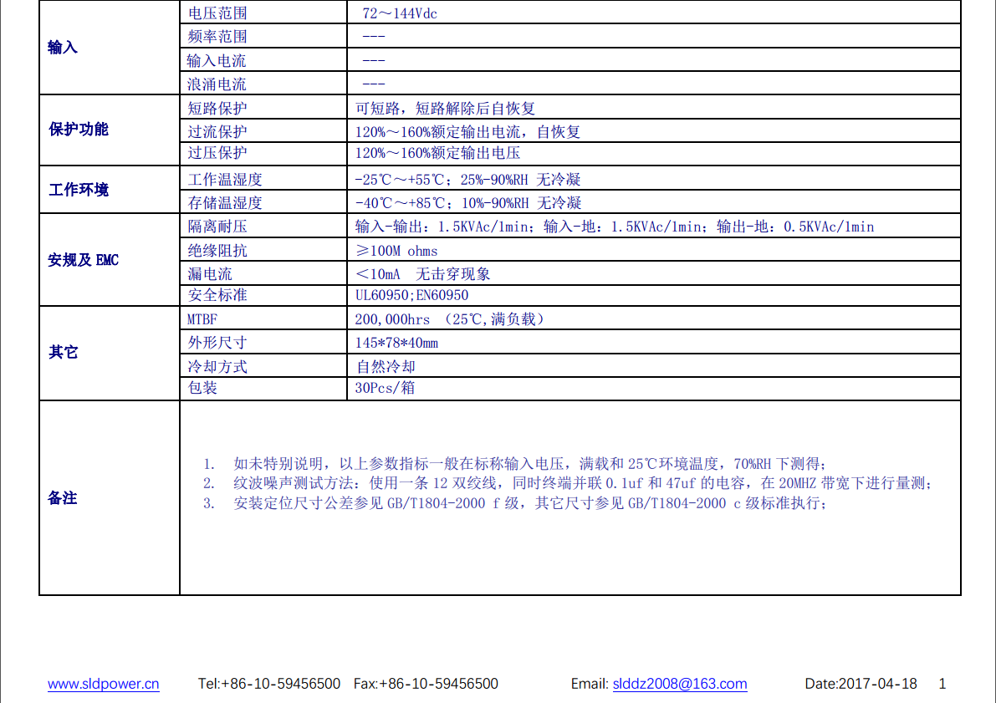The height and width of the screenshot is (703, 996).
Task: Click the 存储温湿度 row label
Action: tap(225, 202)
